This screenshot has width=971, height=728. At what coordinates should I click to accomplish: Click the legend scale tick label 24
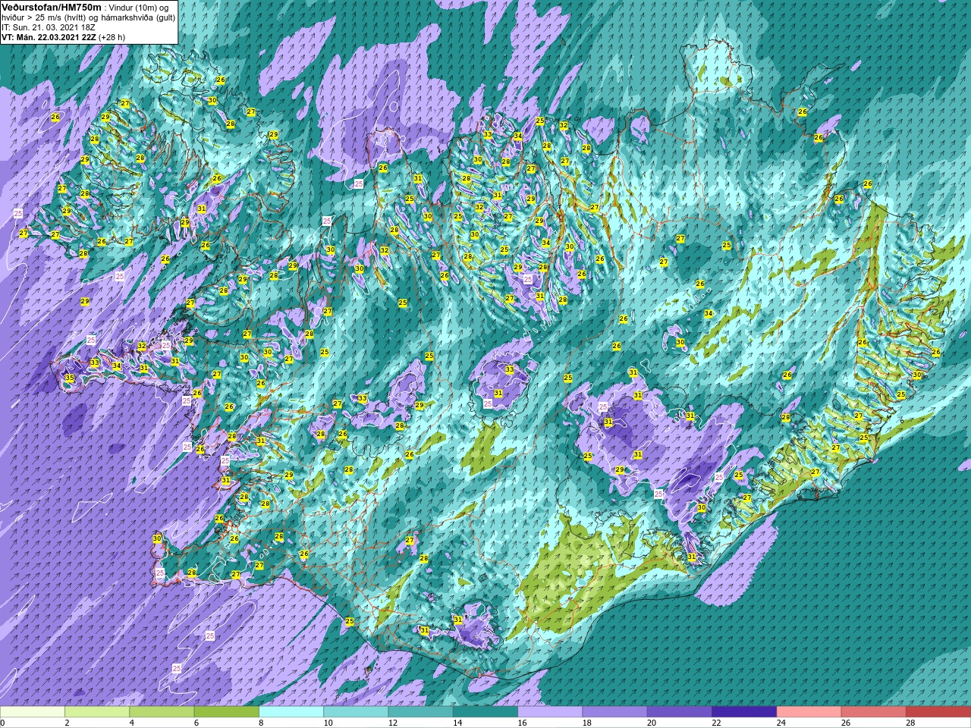pyautogui.click(x=781, y=723)
